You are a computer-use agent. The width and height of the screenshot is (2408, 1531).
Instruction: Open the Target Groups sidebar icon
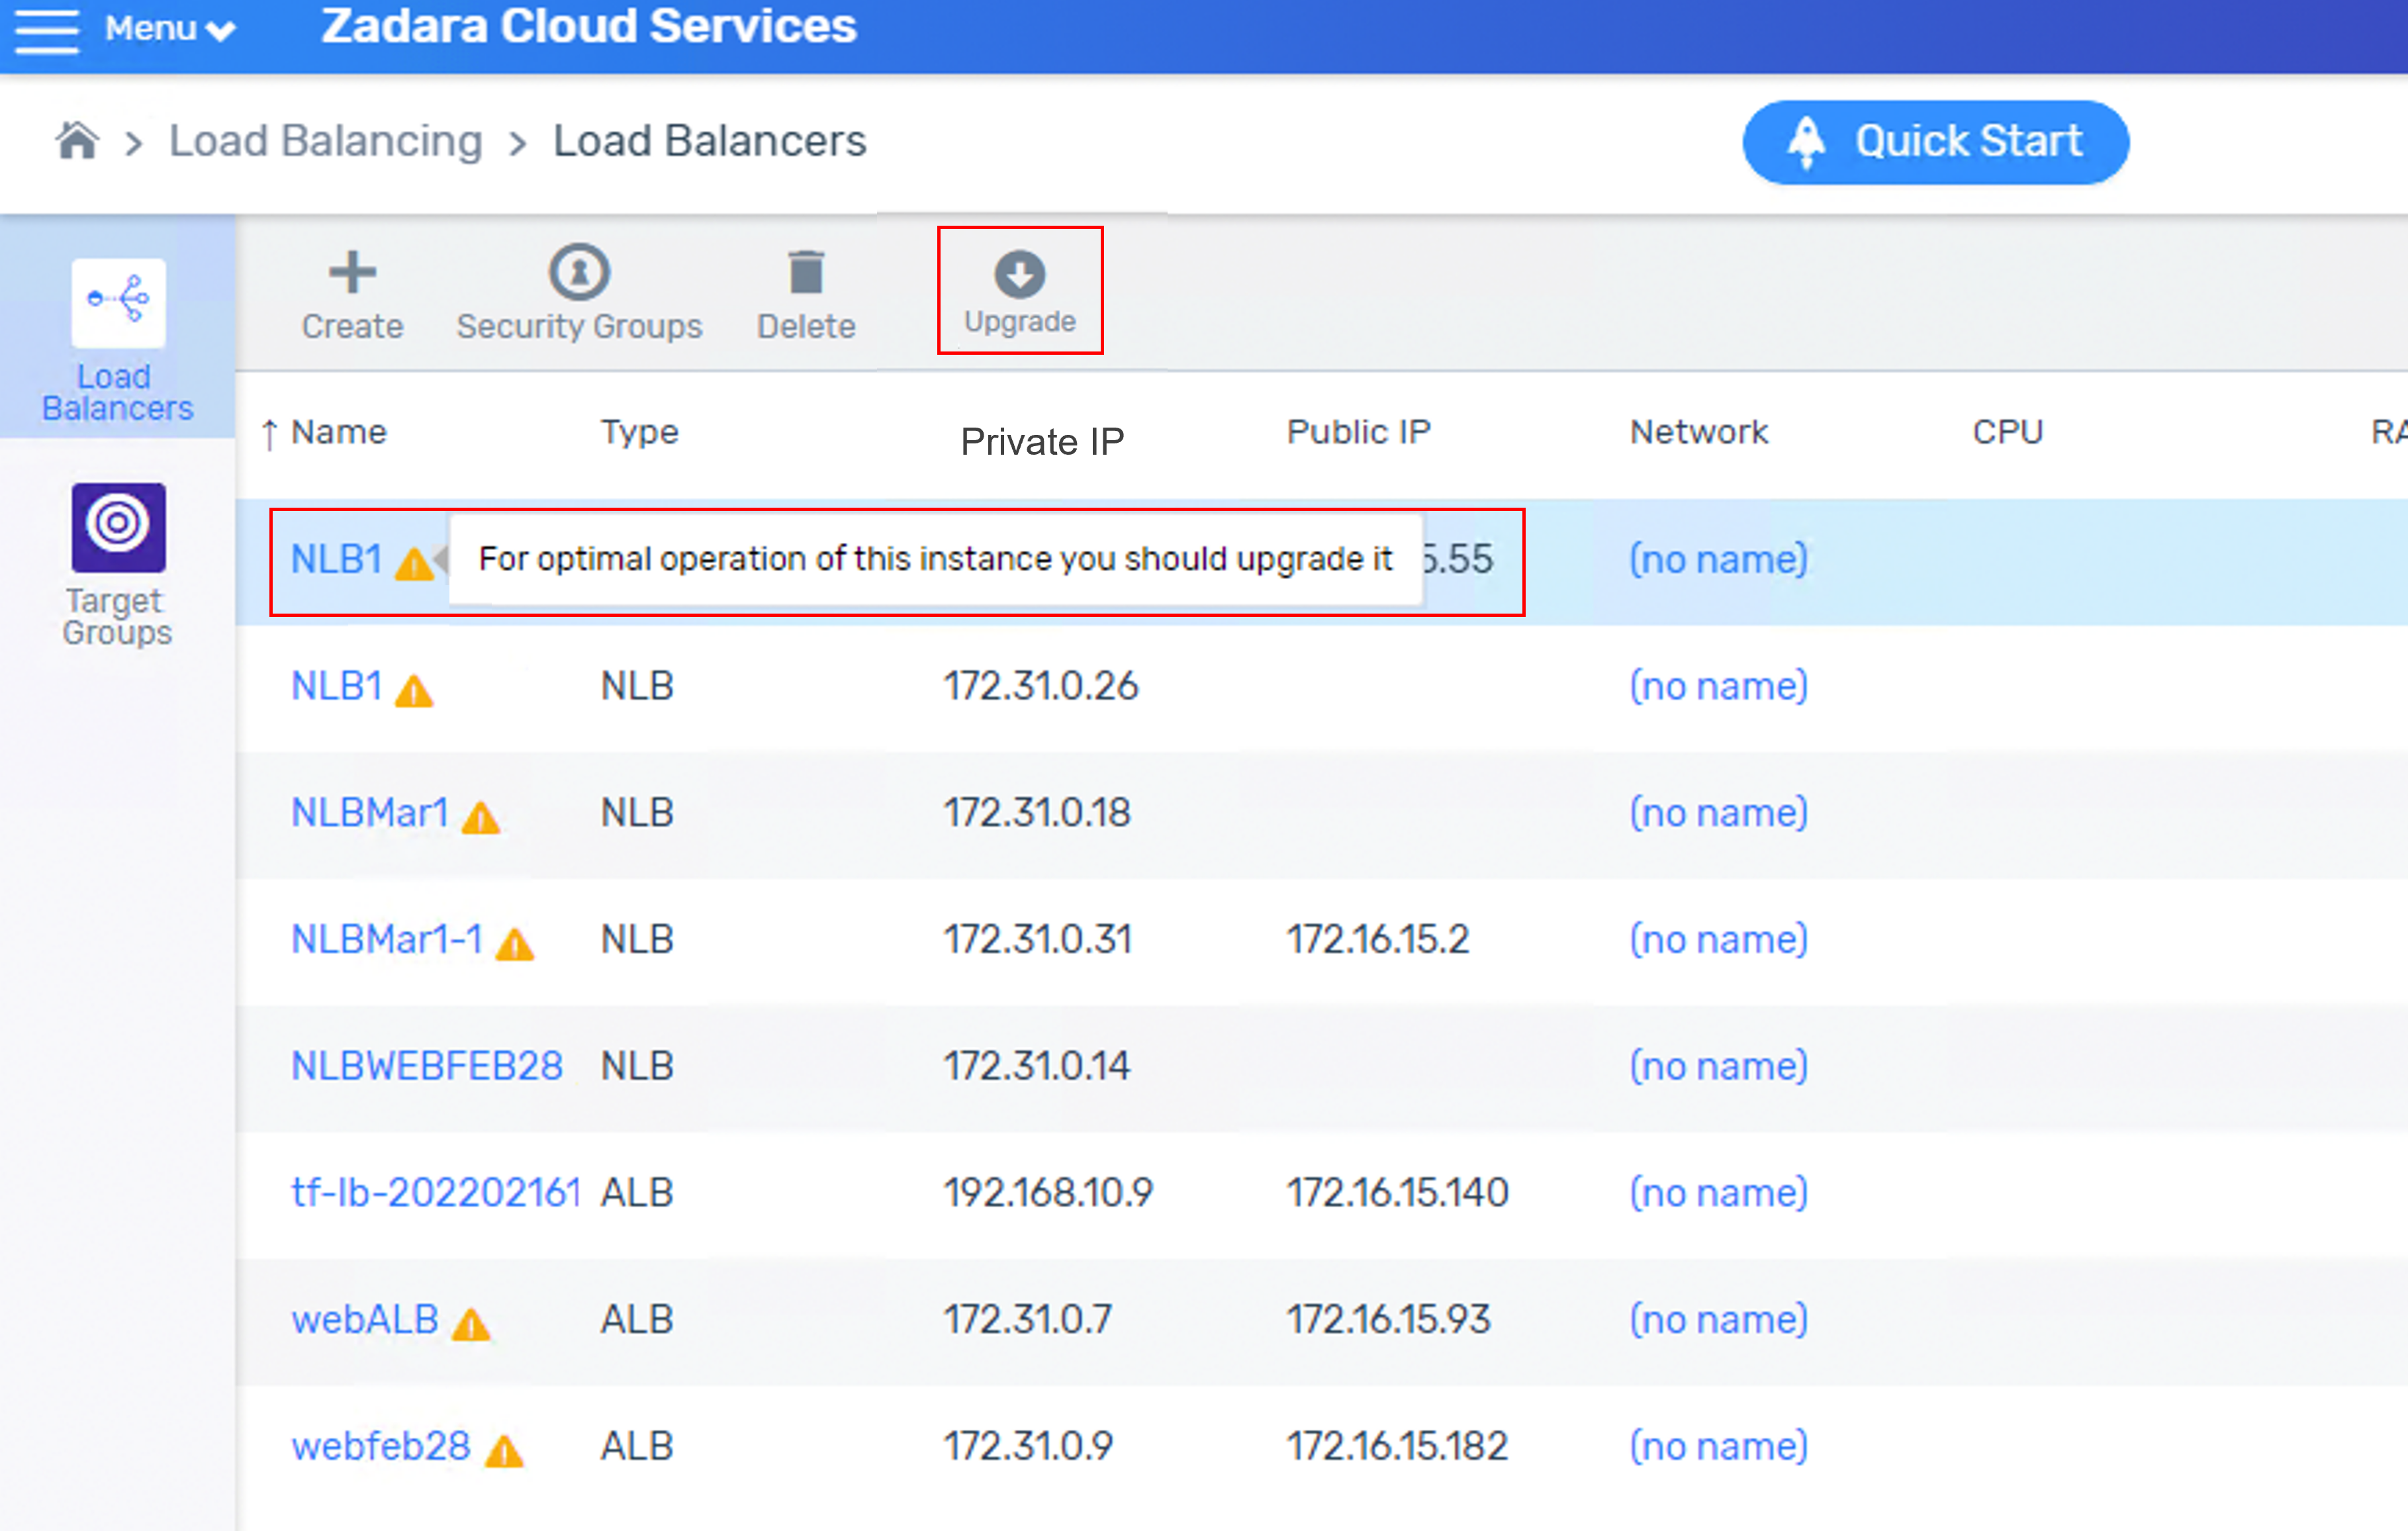(x=118, y=527)
